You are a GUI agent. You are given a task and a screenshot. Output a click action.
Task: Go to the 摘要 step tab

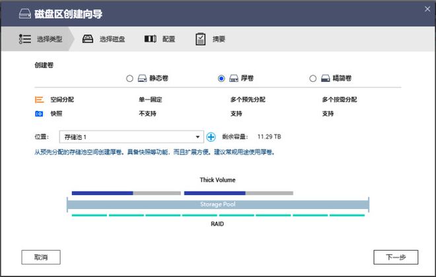[x=210, y=39]
